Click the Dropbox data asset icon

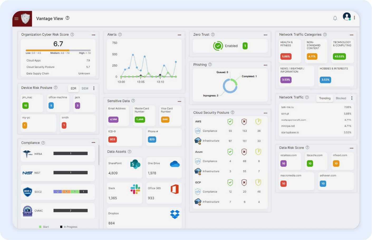pos(175,214)
